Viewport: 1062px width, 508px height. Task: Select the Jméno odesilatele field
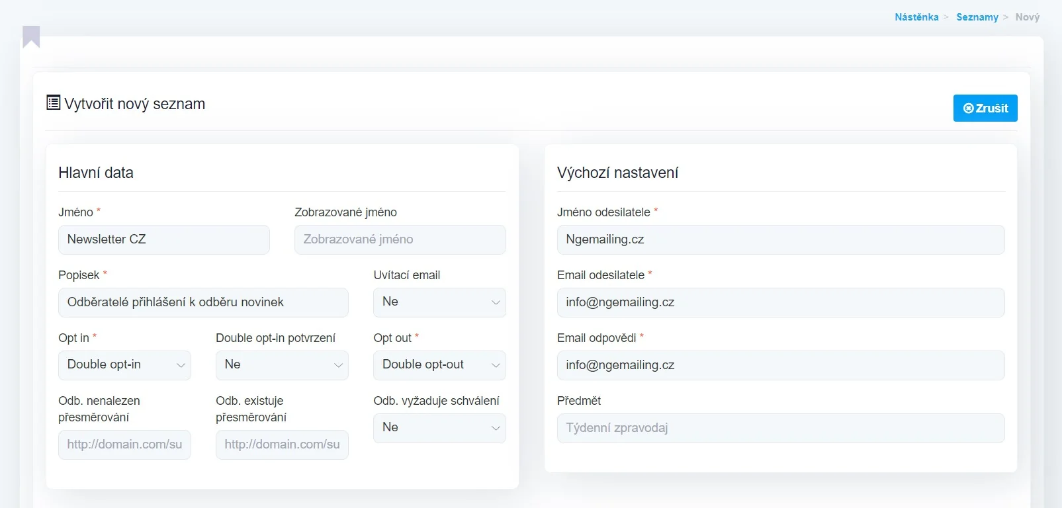pos(781,239)
